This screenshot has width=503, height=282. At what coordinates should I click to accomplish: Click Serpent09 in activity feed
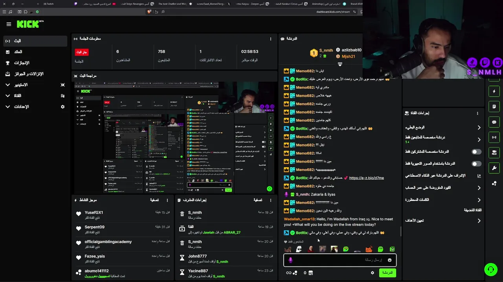(x=95, y=227)
